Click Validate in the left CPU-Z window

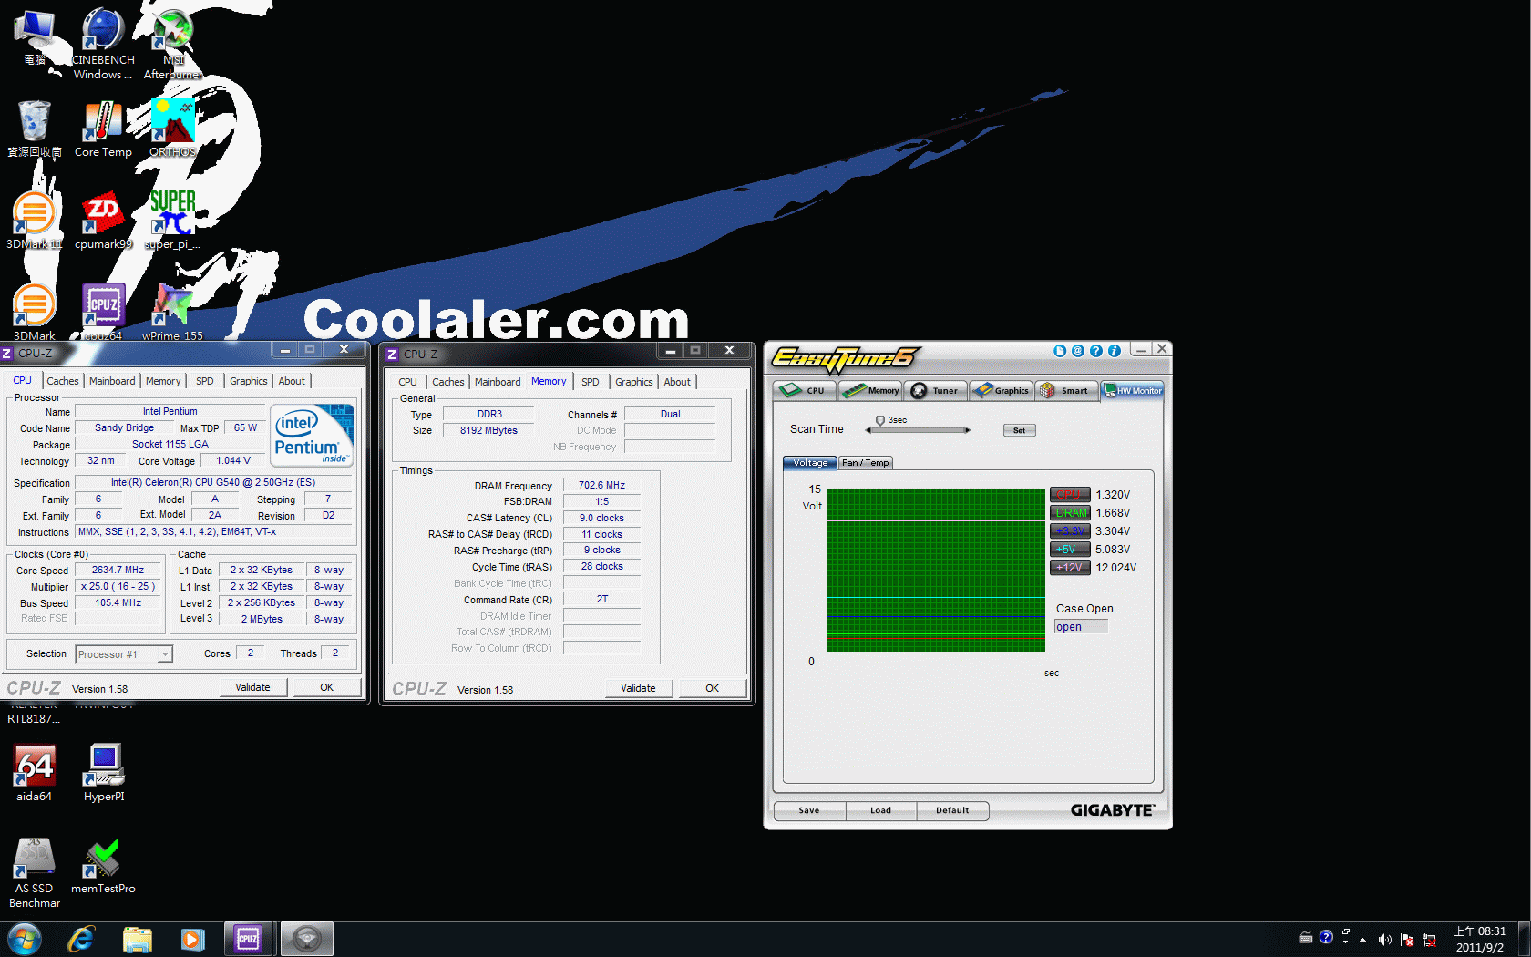point(253,687)
